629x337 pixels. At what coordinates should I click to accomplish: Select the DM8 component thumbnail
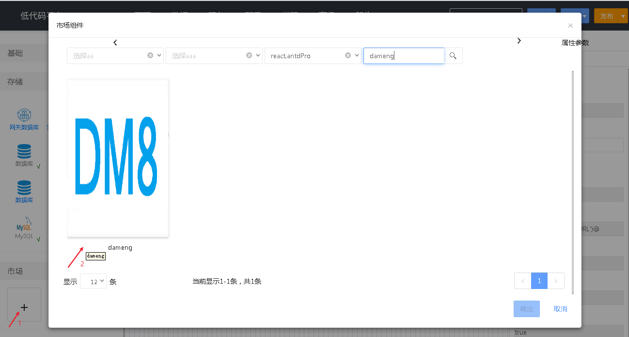(118, 158)
